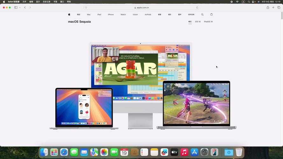Viewport: 283px width, 159px height.
Task: Open the Safari浏览器 menu
Action: (14, 2)
